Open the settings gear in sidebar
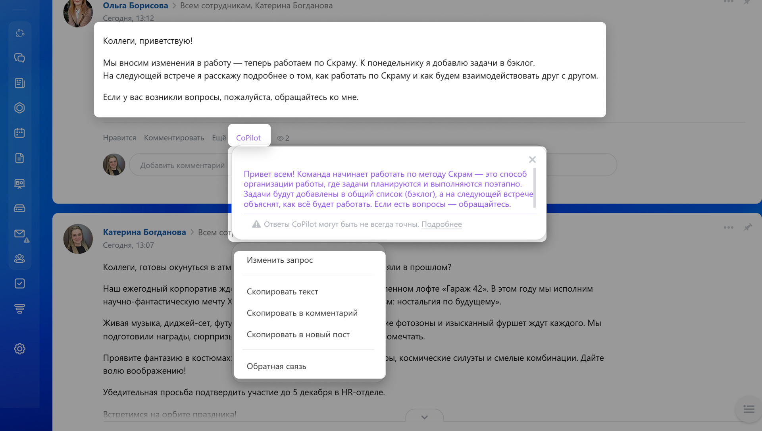762x431 pixels. click(19, 349)
